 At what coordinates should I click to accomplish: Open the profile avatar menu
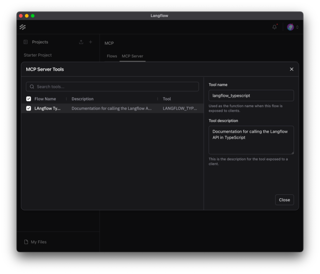(x=290, y=27)
